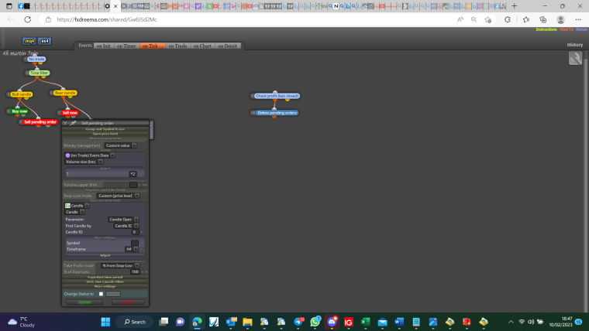Open the Windows Start menu
Viewport: 589px width, 331px height.
click(x=105, y=322)
